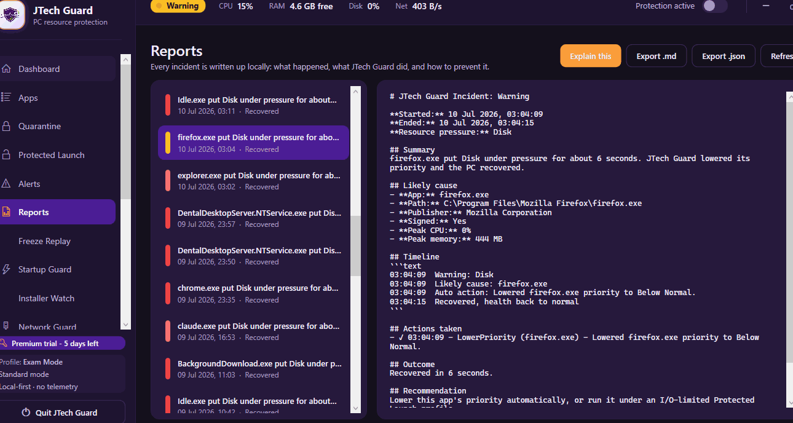Click the firefox.exe Path line in report
The image size is (793, 423).
516,204
